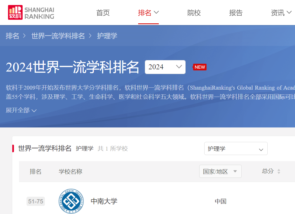Expand the description with 展开全部
This screenshot has width=295, height=214.
click(21, 110)
